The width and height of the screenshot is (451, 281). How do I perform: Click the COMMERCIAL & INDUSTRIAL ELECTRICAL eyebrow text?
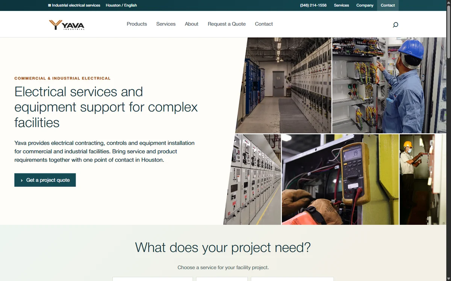point(62,78)
